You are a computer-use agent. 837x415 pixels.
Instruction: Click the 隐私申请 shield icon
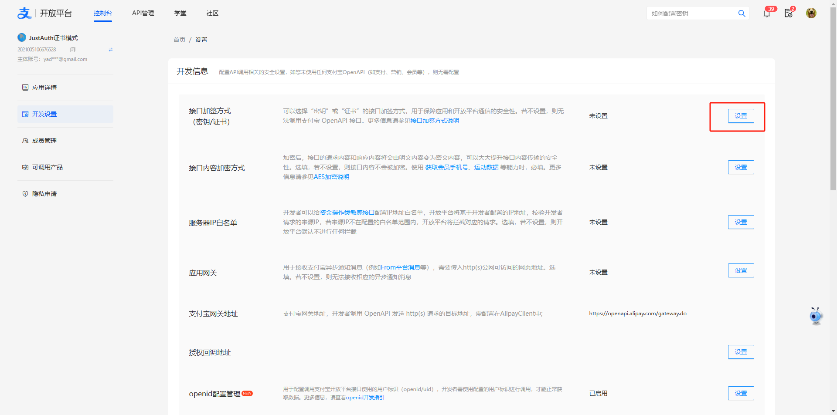point(25,194)
